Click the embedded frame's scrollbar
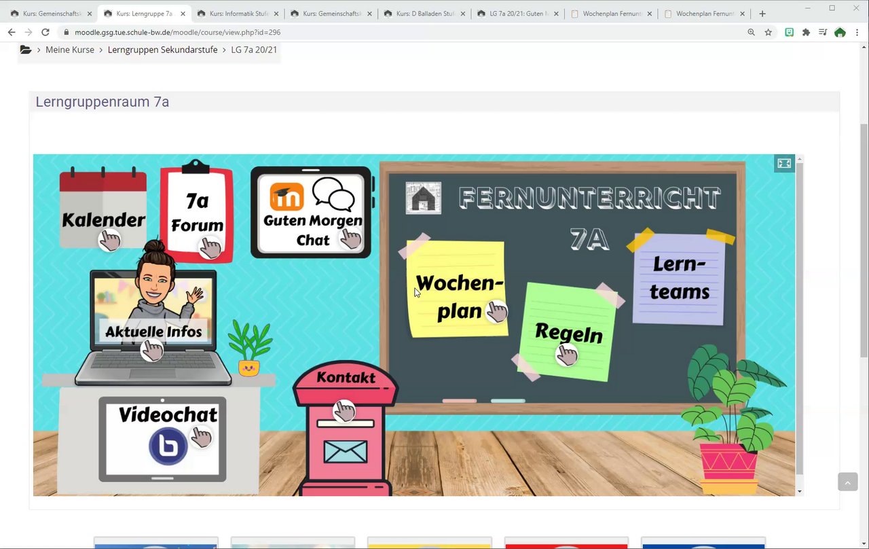This screenshot has width=869, height=549. click(800, 318)
